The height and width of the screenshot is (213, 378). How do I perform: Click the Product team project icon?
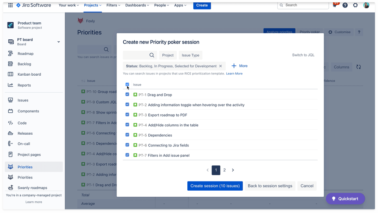(x=10, y=25)
